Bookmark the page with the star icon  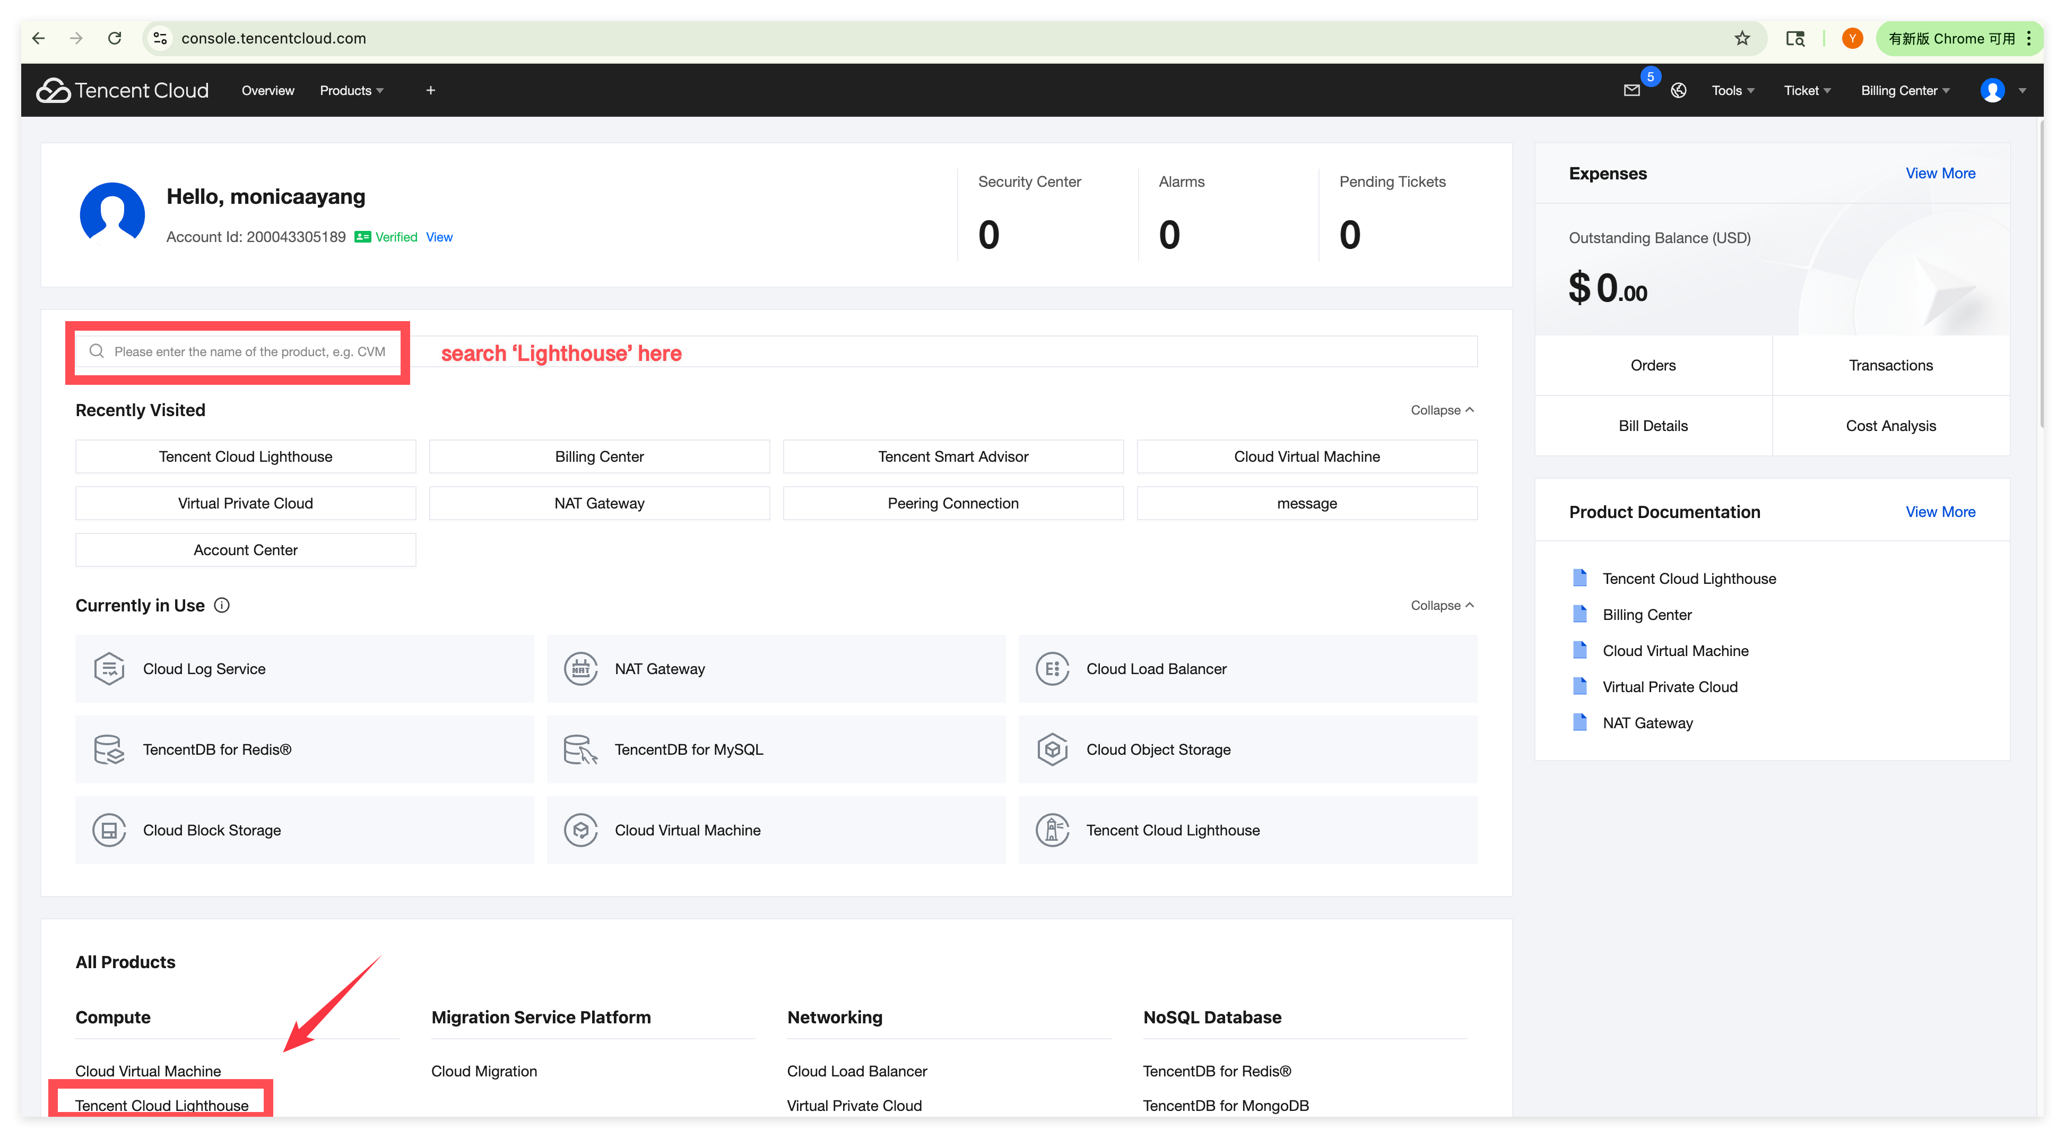point(1742,39)
